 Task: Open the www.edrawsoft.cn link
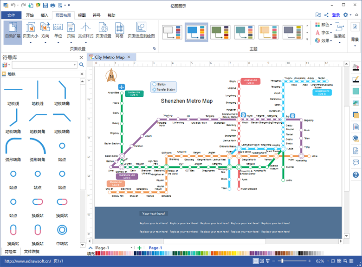pyautogui.click(x=28, y=261)
